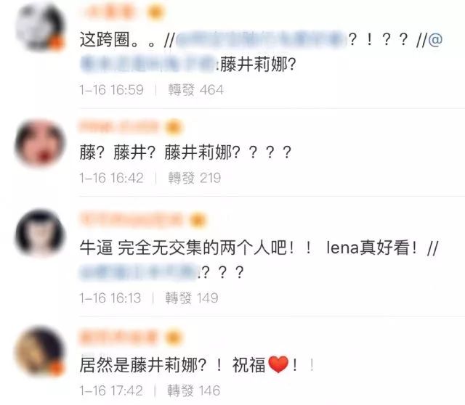Open the black-haired third commenter's avatar
Screen dimensions: 465x405
coord(41,233)
